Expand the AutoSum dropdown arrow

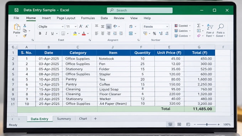coord(203,26)
